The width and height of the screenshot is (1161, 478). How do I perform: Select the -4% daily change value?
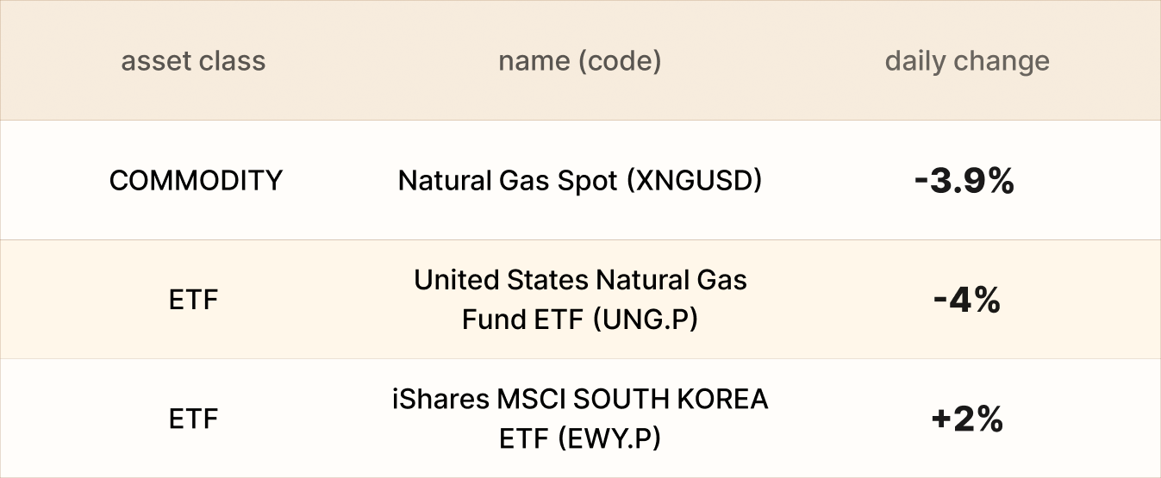[966, 301]
